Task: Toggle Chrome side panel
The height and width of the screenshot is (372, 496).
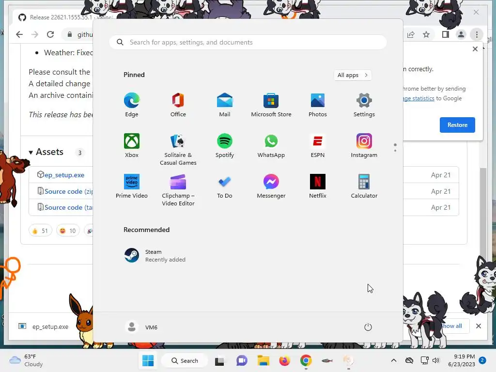Action: pyautogui.click(x=446, y=34)
